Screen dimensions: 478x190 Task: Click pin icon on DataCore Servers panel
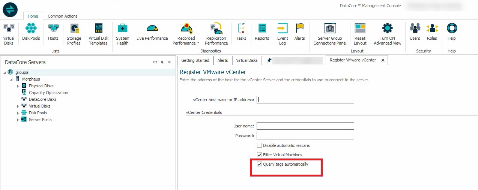pos(162,62)
